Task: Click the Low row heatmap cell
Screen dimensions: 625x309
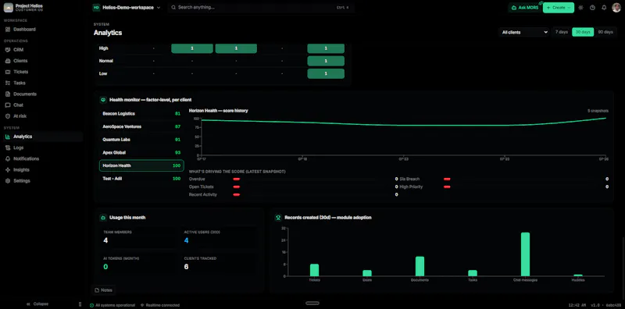Action: tap(326, 73)
